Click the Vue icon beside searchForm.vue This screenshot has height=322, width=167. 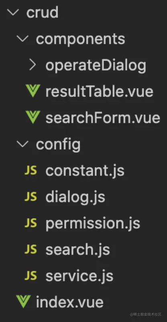coord(33,117)
